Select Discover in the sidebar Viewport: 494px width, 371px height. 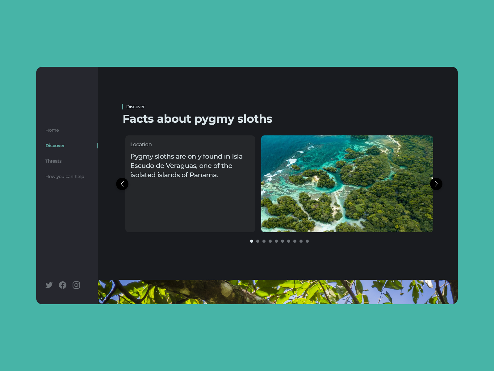pos(55,146)
